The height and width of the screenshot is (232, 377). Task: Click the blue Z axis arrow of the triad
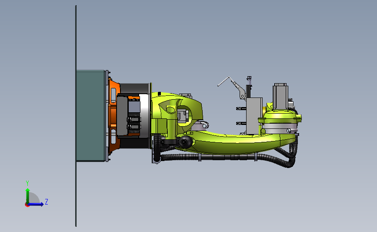pos(36,204)
